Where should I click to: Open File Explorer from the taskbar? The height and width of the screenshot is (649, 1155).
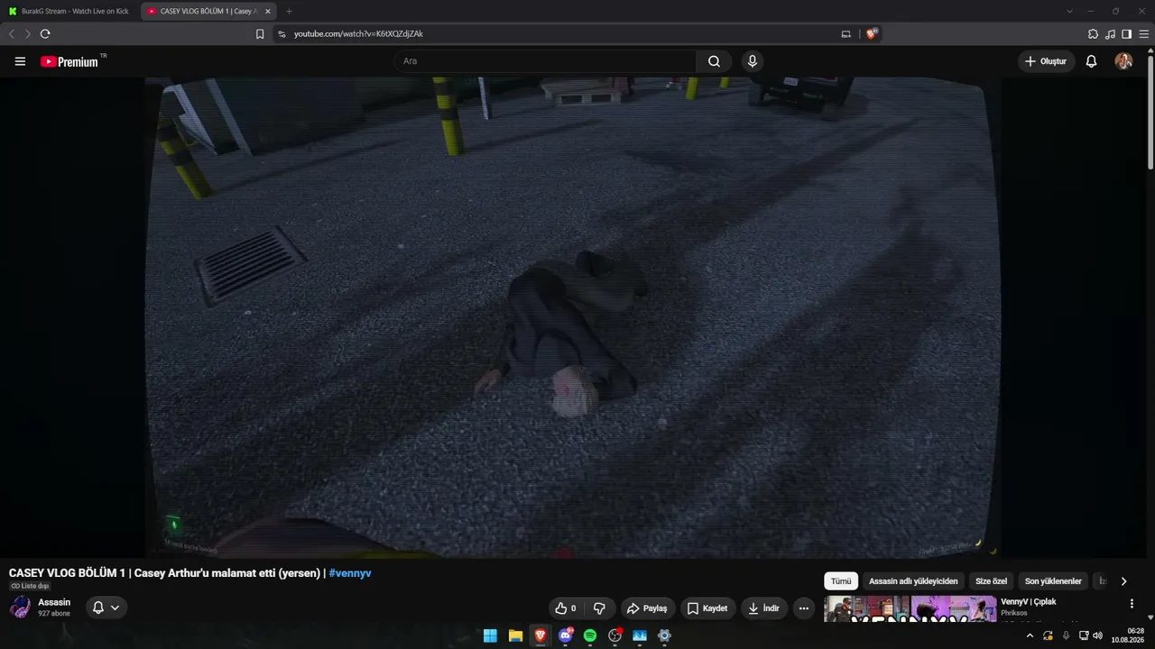point(515,635)
